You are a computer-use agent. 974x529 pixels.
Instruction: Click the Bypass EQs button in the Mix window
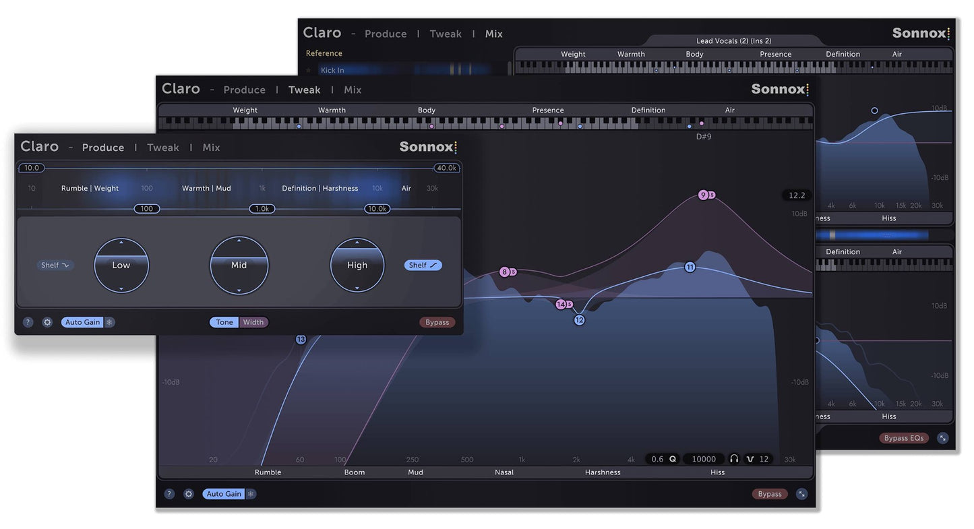point(904,437)
